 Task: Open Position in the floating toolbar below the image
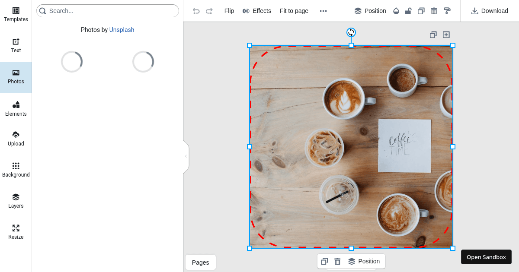tap(364, 261)
